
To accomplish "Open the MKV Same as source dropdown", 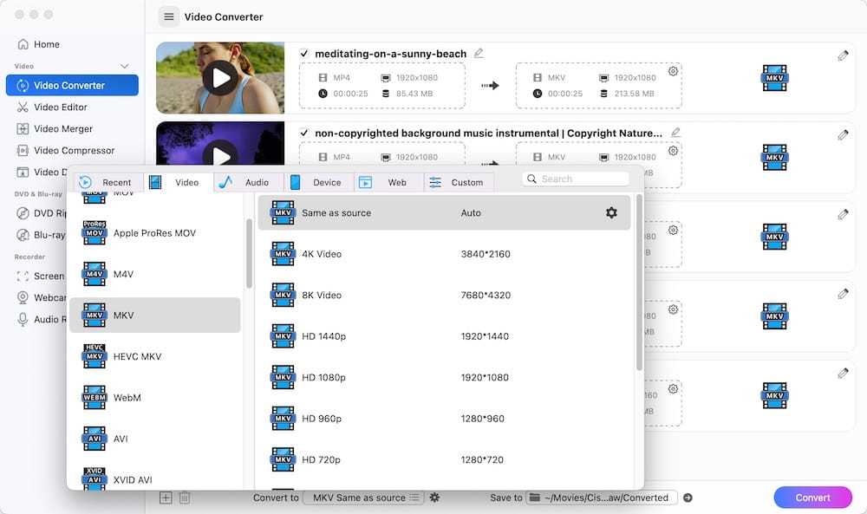I will [364, 498].
